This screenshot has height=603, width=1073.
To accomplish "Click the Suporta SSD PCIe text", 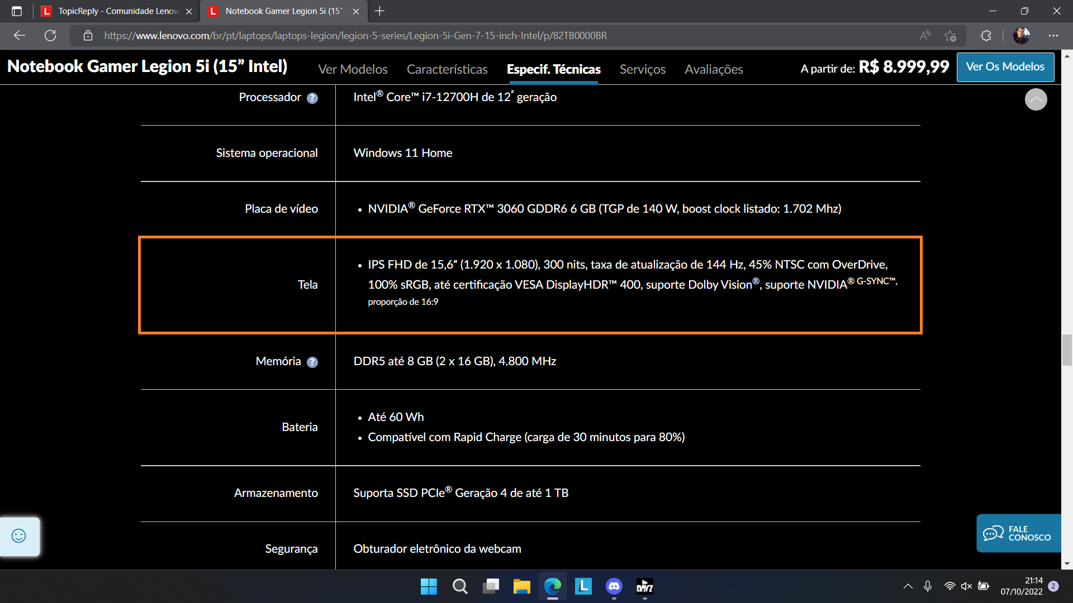I will (461, 493).
